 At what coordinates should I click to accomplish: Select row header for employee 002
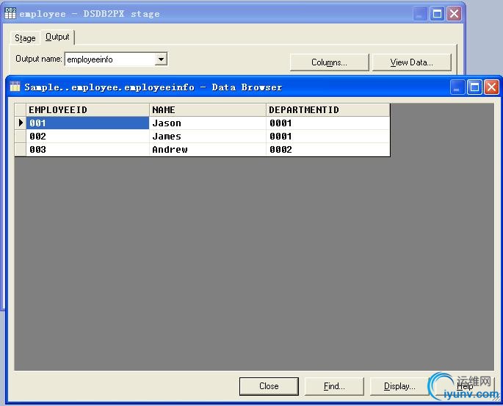pyautogui.click(x=21, y=137)
